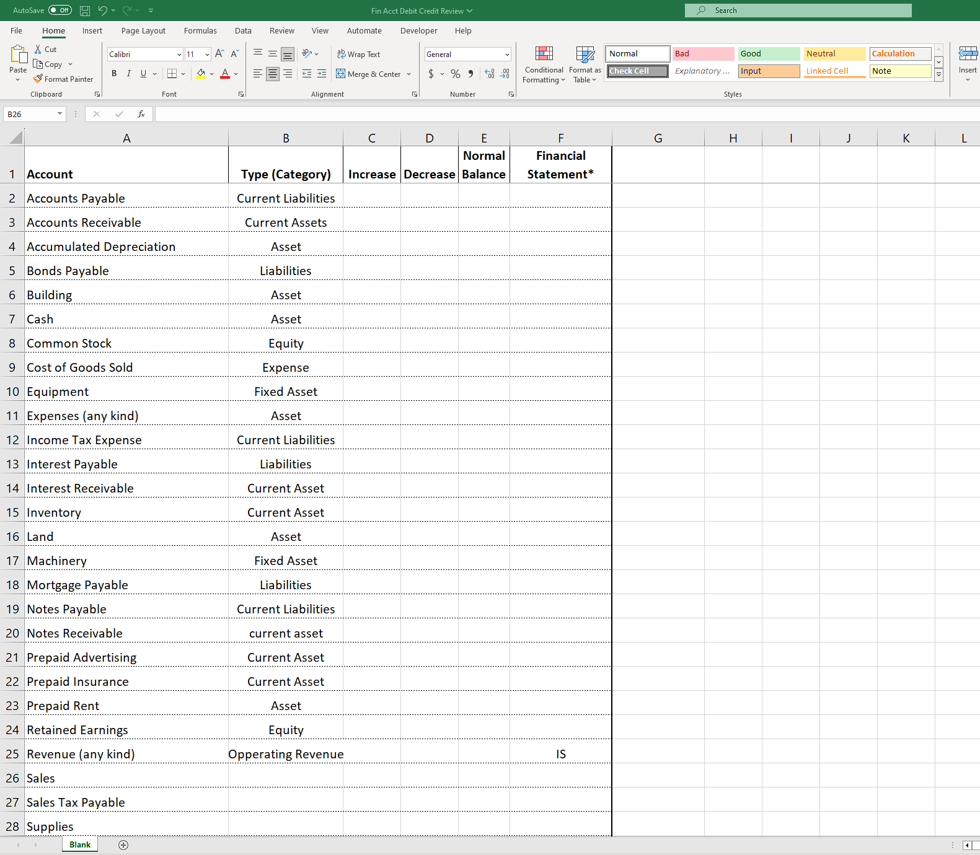Click the Paste clipboard icon
Screen dimensions: 980x855
18,55
